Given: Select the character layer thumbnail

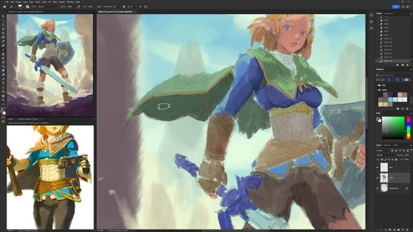Looking at the screenshot, I should tap(384, 178).
